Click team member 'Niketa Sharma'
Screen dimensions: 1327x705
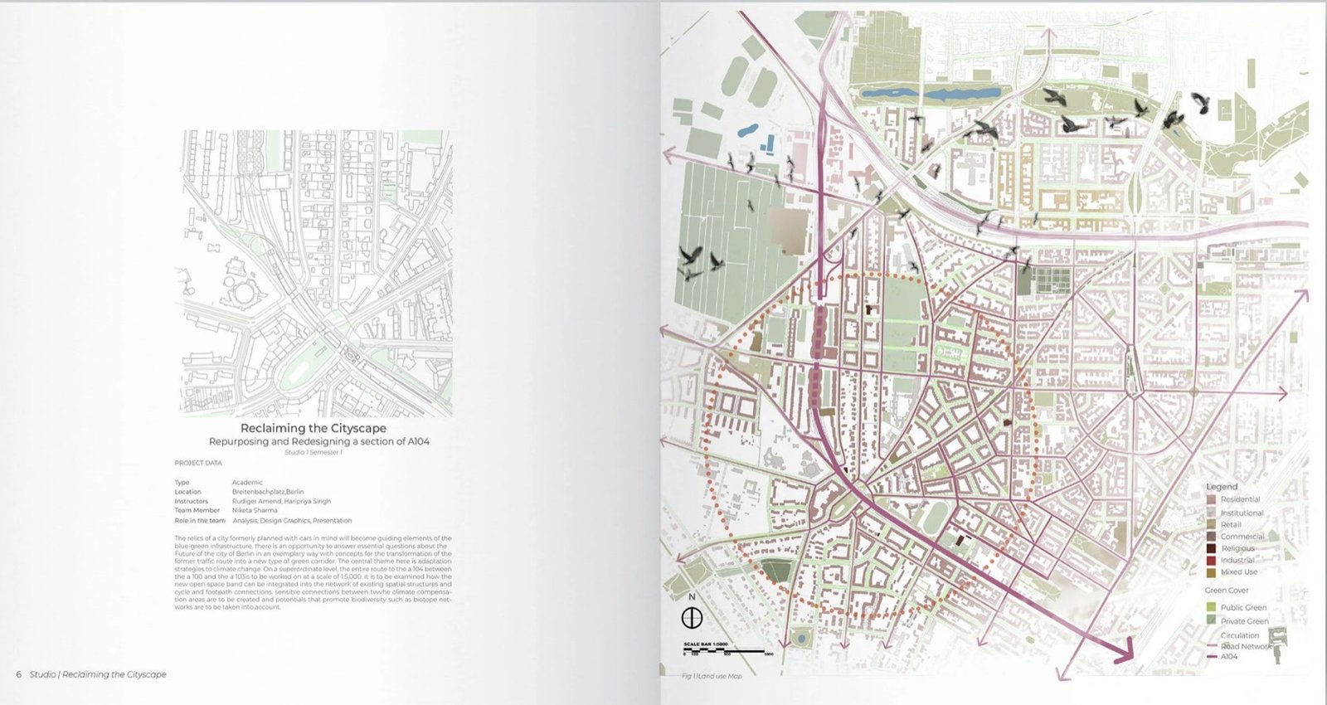pos(255,511)
